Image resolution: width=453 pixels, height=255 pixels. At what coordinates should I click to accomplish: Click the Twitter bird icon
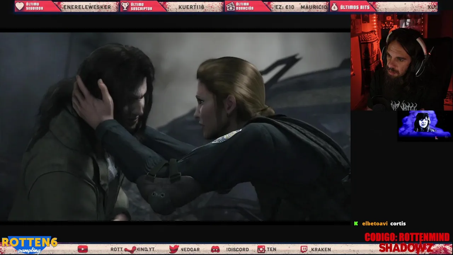coord(174,249)
